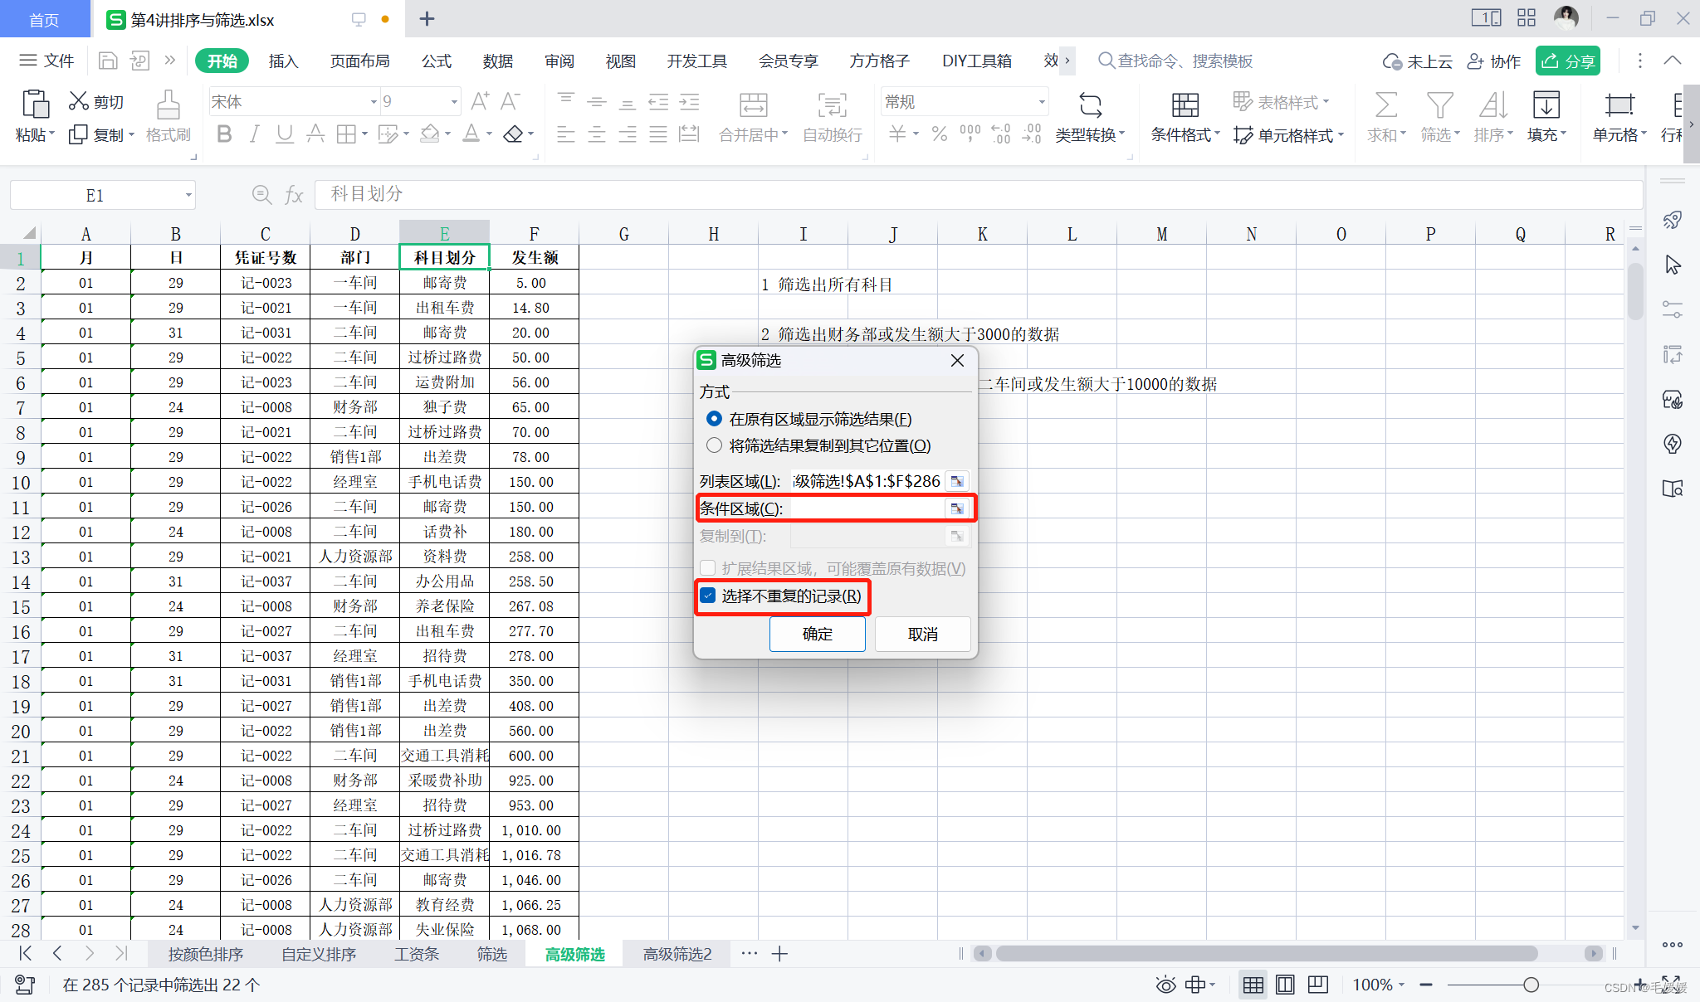
Task: Uncheck 选择不重复的记录 checkbox
Action: click(708, 596)
